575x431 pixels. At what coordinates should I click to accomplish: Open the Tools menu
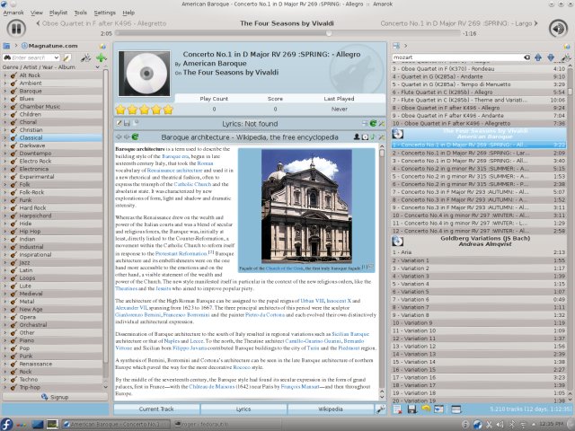coord(81,13)
